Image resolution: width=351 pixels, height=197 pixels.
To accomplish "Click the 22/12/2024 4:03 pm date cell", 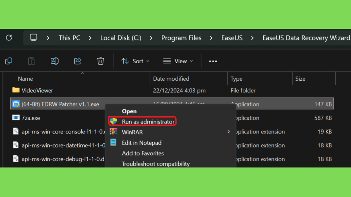I will pos(179,90).
